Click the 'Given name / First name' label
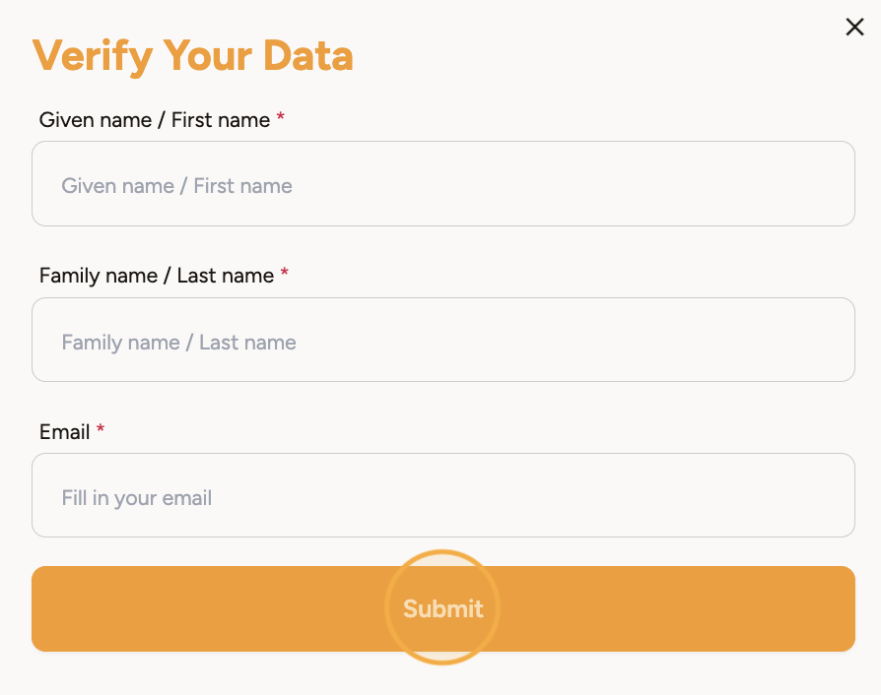 155,120
